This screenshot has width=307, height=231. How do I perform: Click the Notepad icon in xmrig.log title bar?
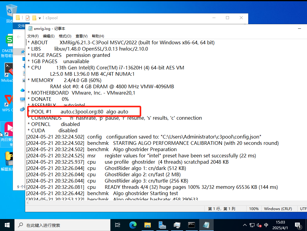[30, 28]
